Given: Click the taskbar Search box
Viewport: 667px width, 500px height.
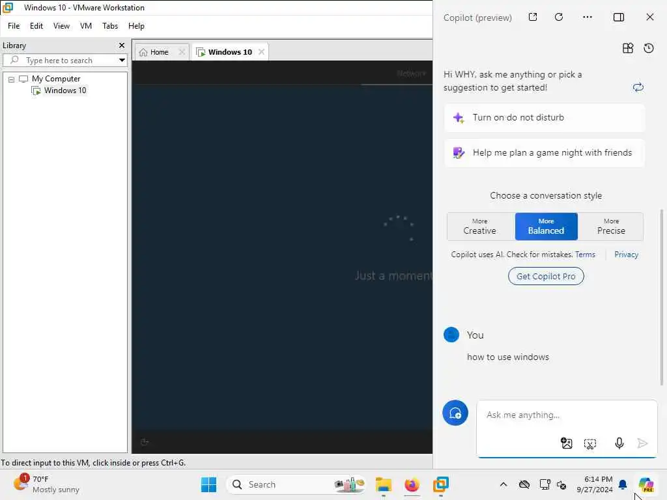Looking at the screenshot, I should click(296, 484).
